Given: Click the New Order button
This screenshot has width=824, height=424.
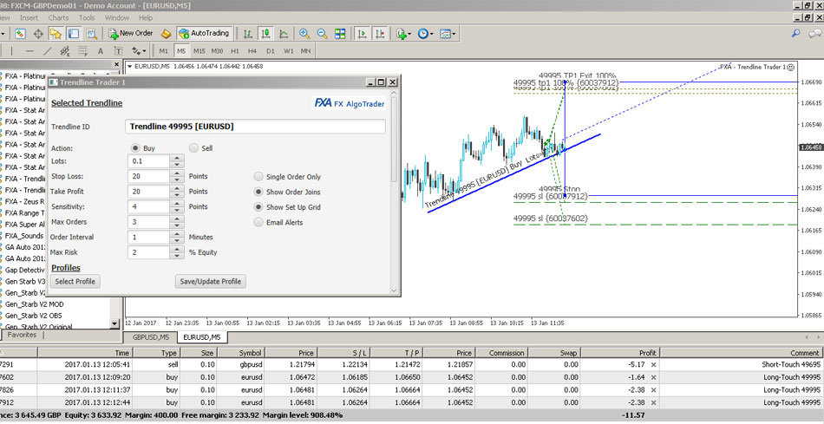Looking at the screenshot, I should point(131,33).
